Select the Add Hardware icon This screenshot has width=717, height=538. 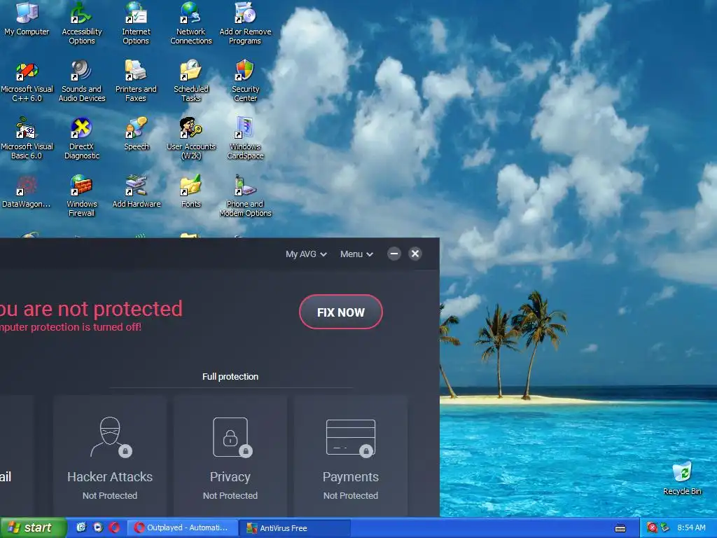tap(137, 192)
